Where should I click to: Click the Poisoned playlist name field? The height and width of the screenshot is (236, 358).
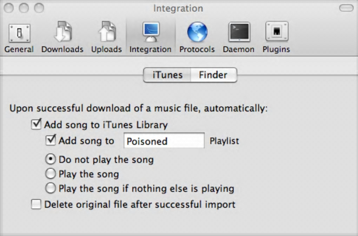point(164,141)
